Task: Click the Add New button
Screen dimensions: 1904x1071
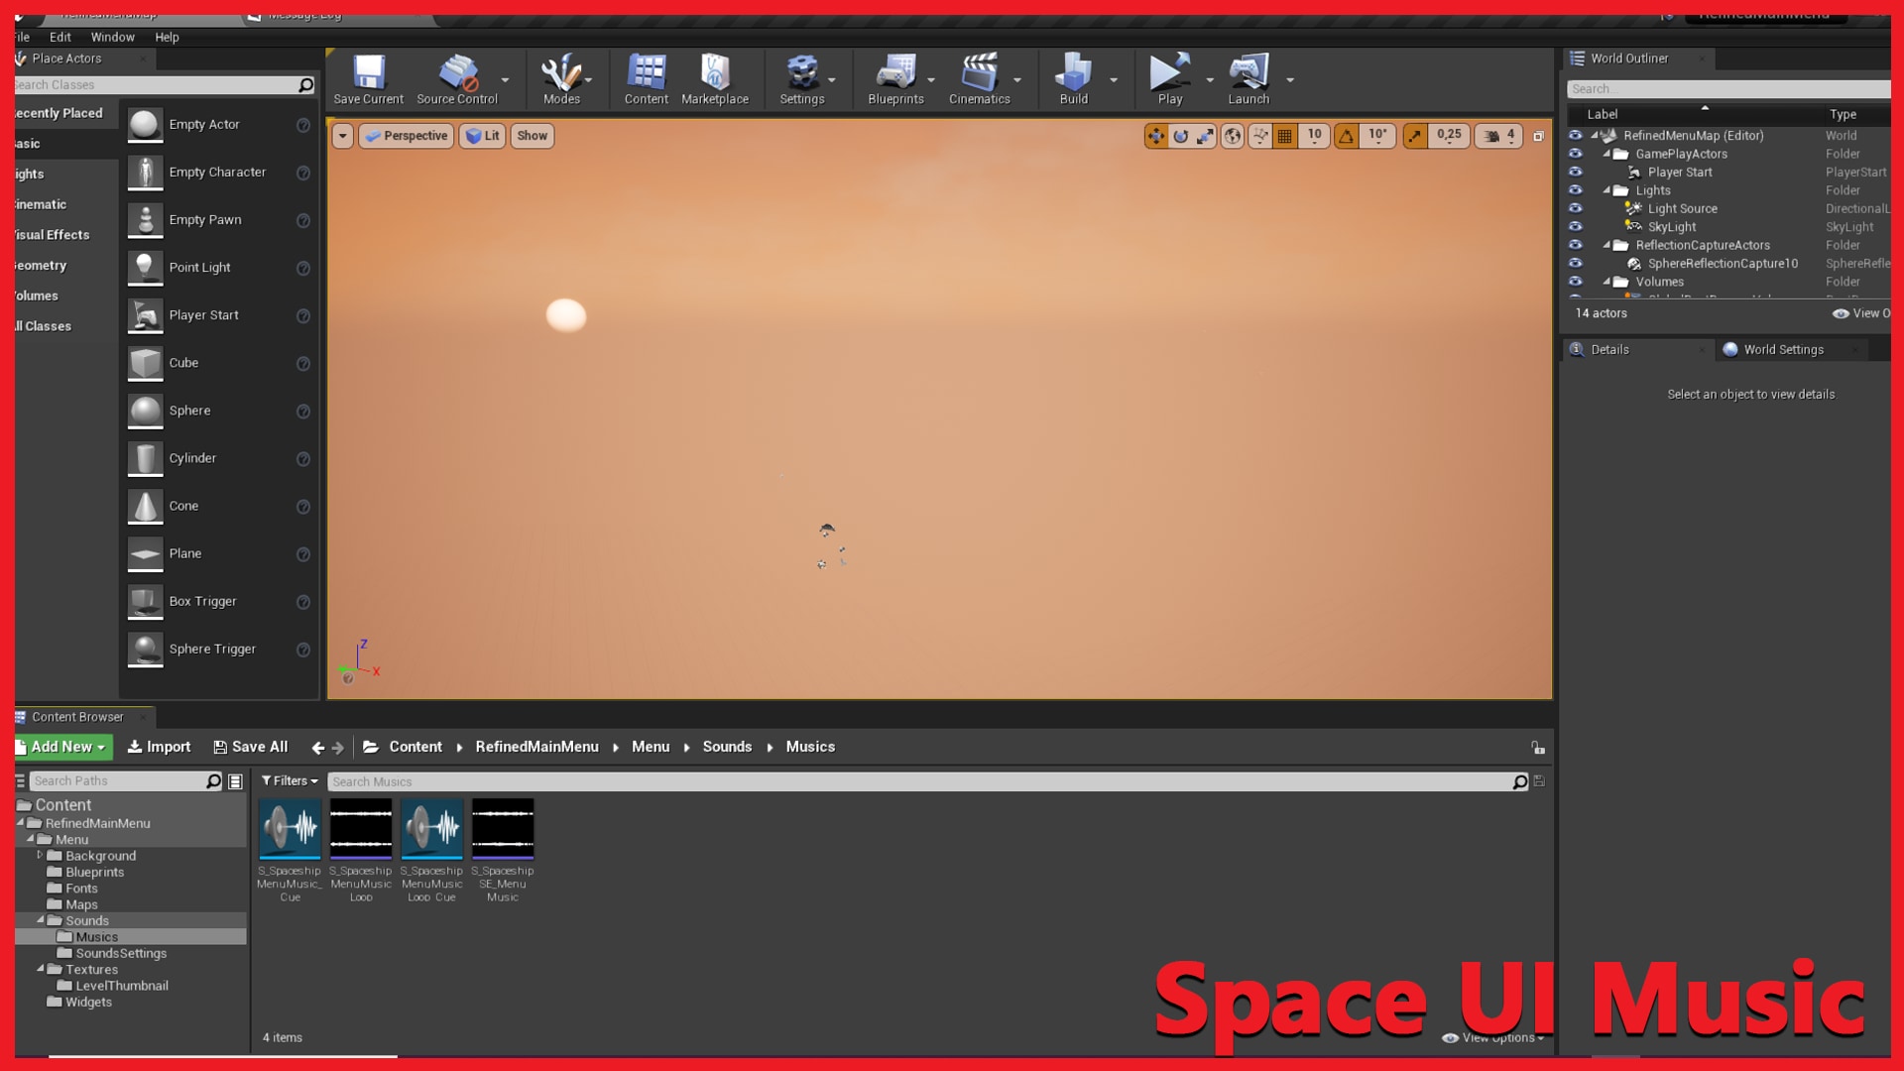Action: [63, 747]
